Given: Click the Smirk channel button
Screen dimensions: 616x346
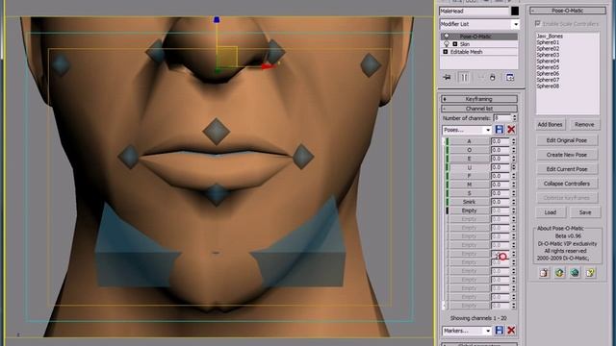Looking at the screenshot, I should [x=469, y=202].
